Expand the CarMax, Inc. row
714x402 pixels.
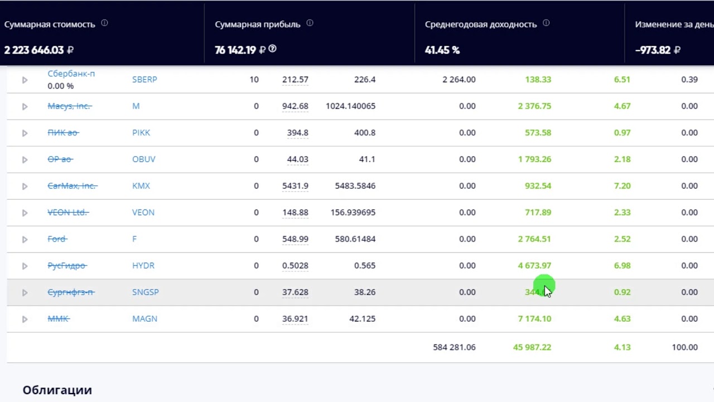pyautogui.click(x=25, y=186)
